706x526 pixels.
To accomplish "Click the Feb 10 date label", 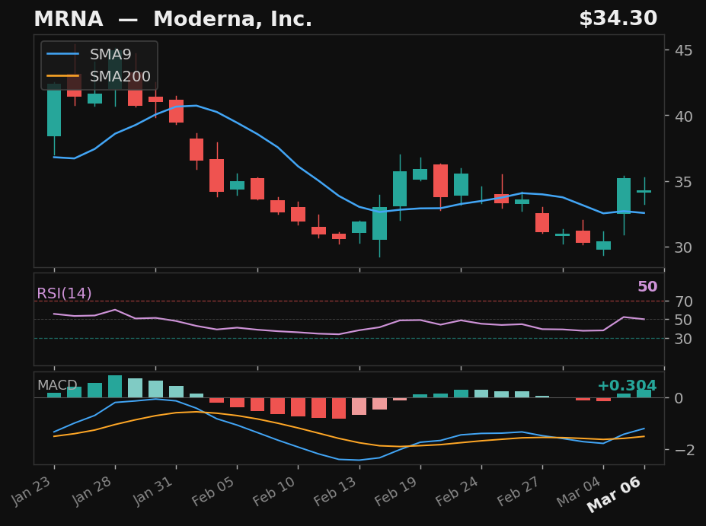I will (273, 490).
